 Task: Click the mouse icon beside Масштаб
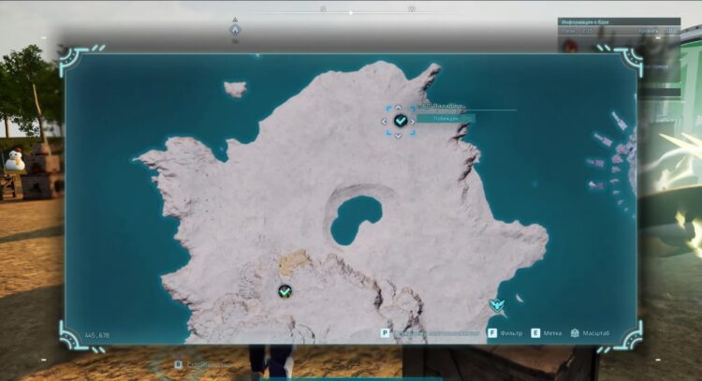click(x=575, y=332)
